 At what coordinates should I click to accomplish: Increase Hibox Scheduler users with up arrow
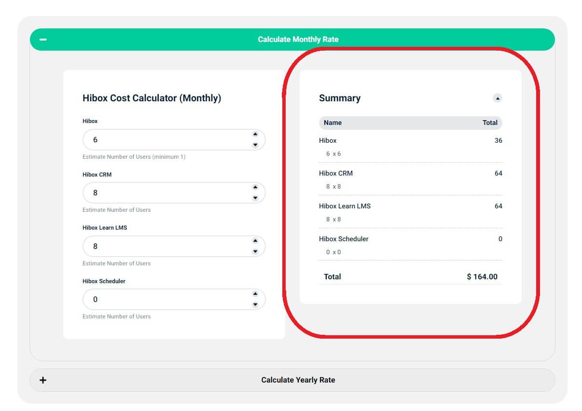tap(255, 294)
